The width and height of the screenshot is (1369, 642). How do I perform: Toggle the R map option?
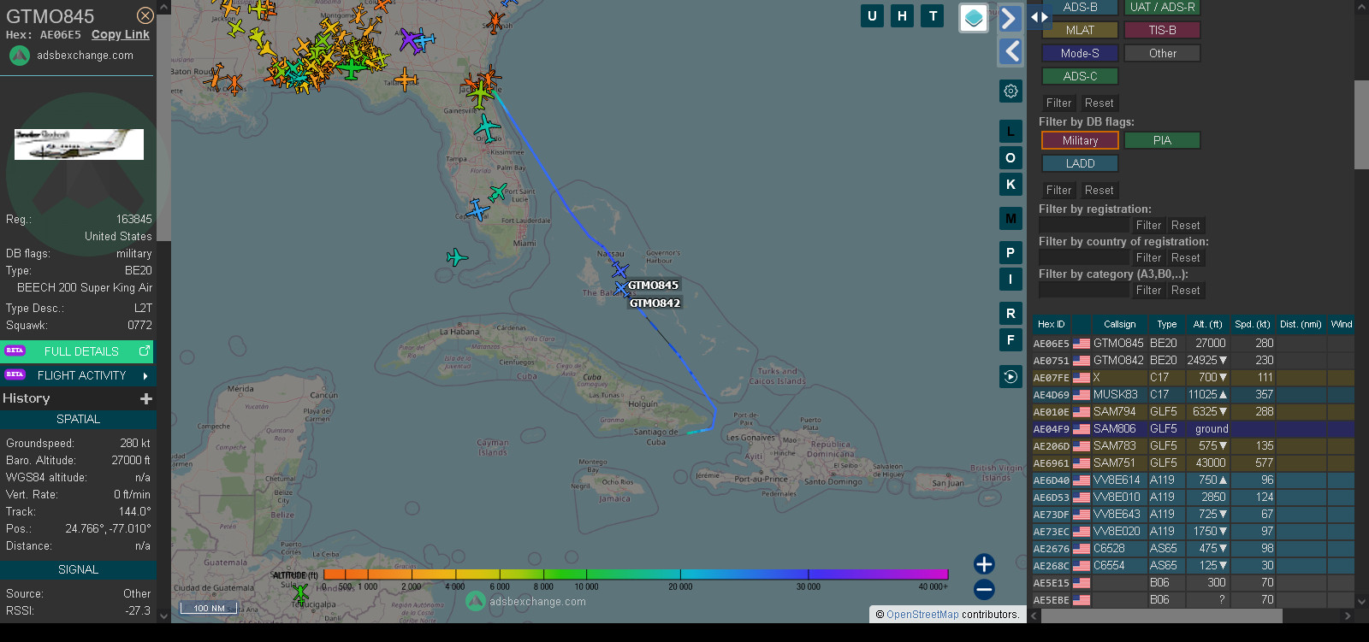click(1010, 314)
